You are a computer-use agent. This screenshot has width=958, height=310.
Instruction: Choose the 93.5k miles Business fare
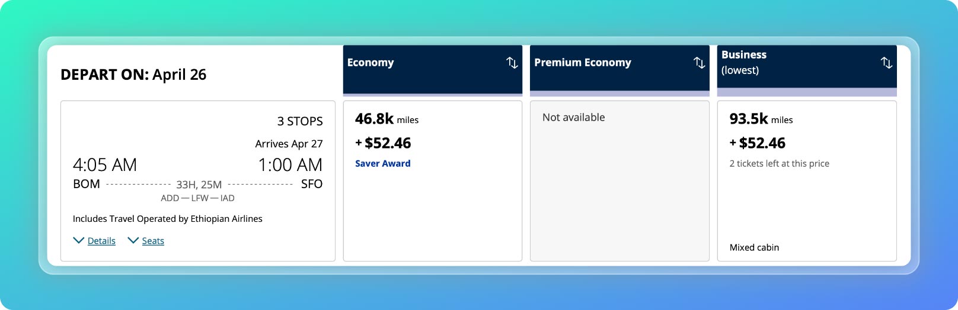point(807,181)
